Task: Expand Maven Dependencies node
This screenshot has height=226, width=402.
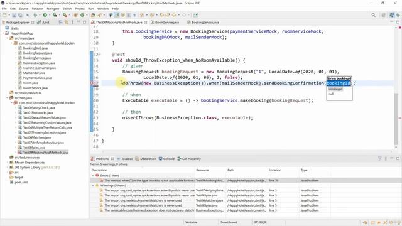Action: [x=8, y=163]
